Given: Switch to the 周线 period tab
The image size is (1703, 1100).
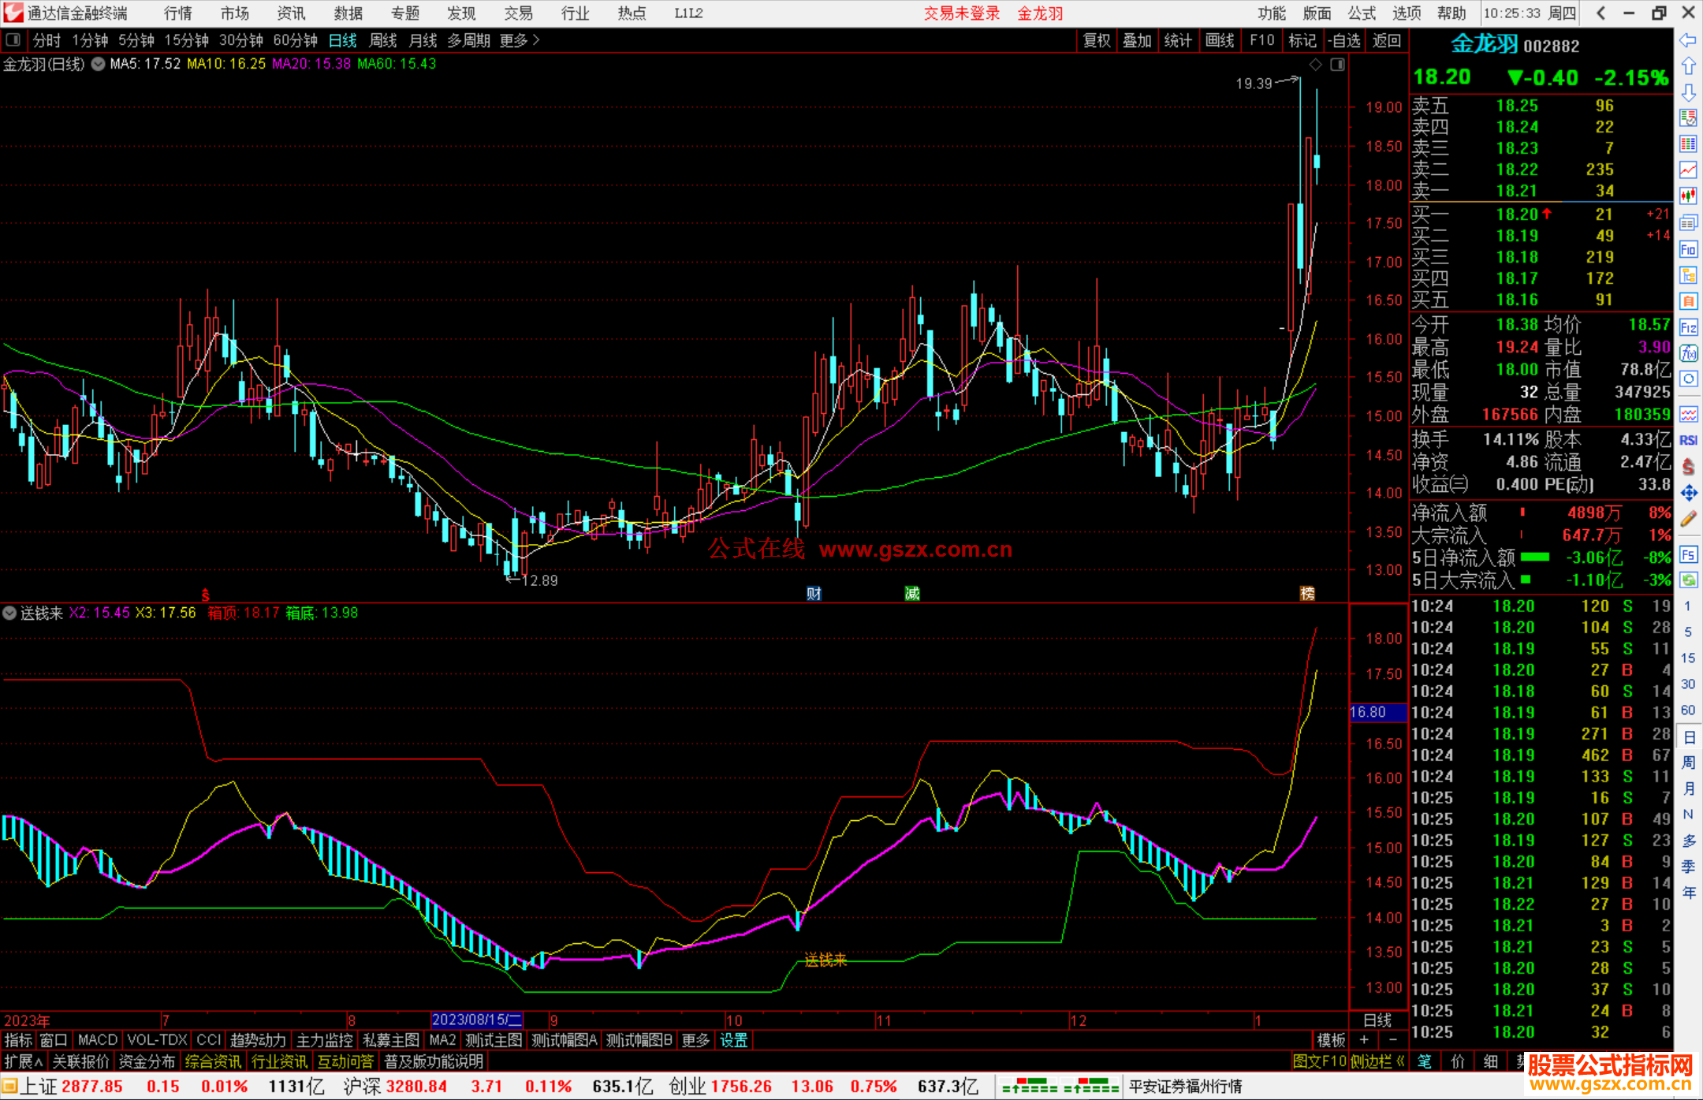Looking at the screenshot, I should (x=382, y=40).
